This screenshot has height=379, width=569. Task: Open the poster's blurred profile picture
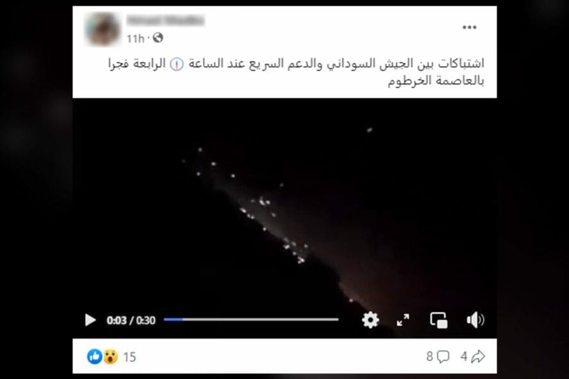(103, 29)
